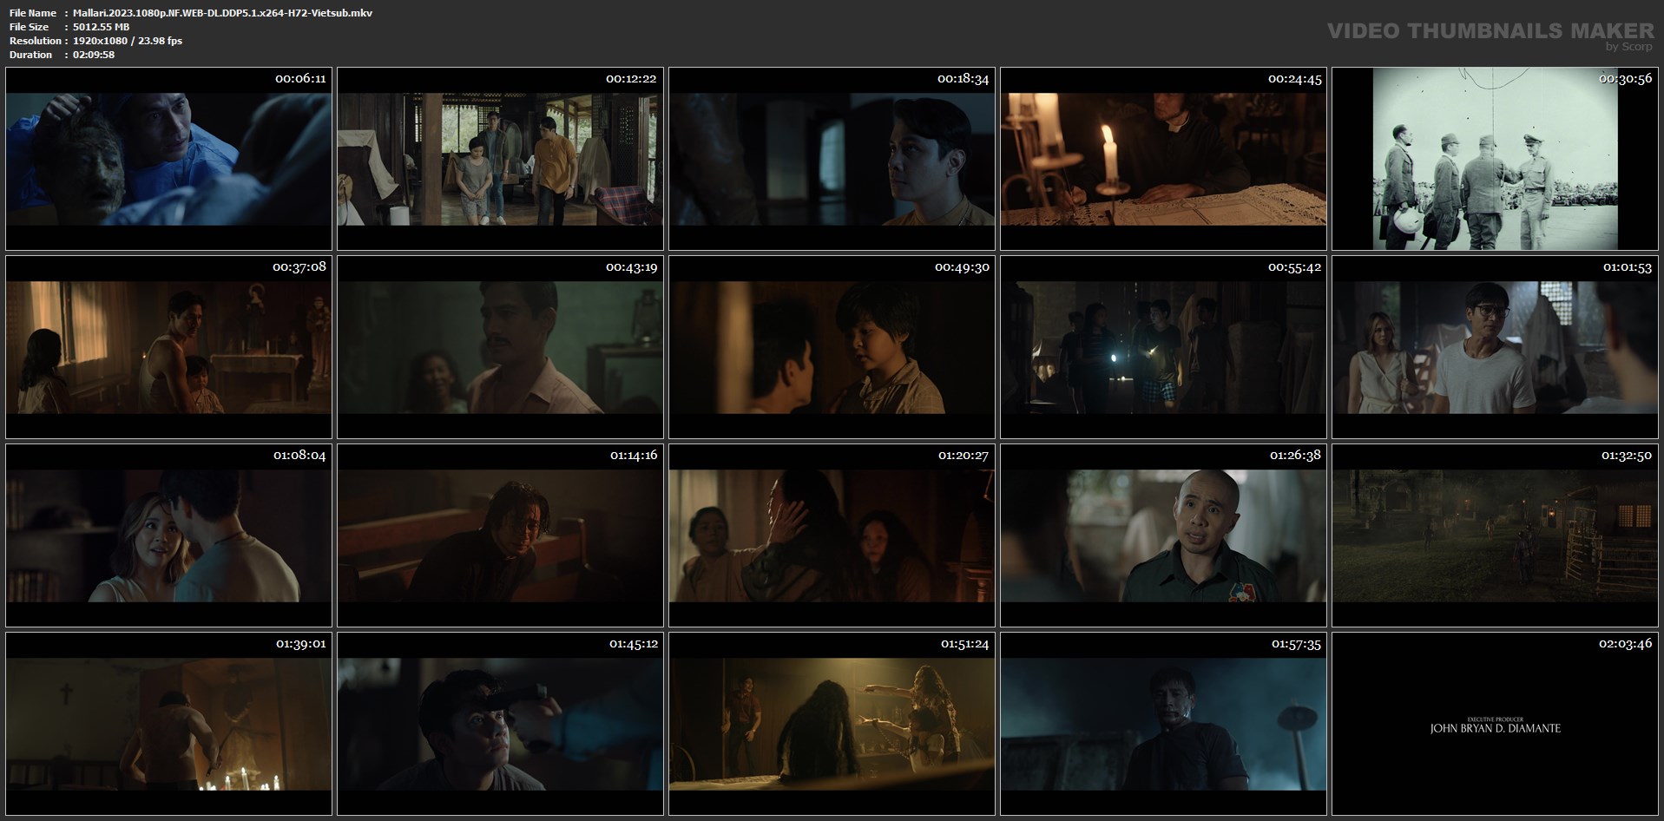Select the thumbnail at 01:51:24
The width and height of the screenshot is (1664, 821).
coord(832,724)
